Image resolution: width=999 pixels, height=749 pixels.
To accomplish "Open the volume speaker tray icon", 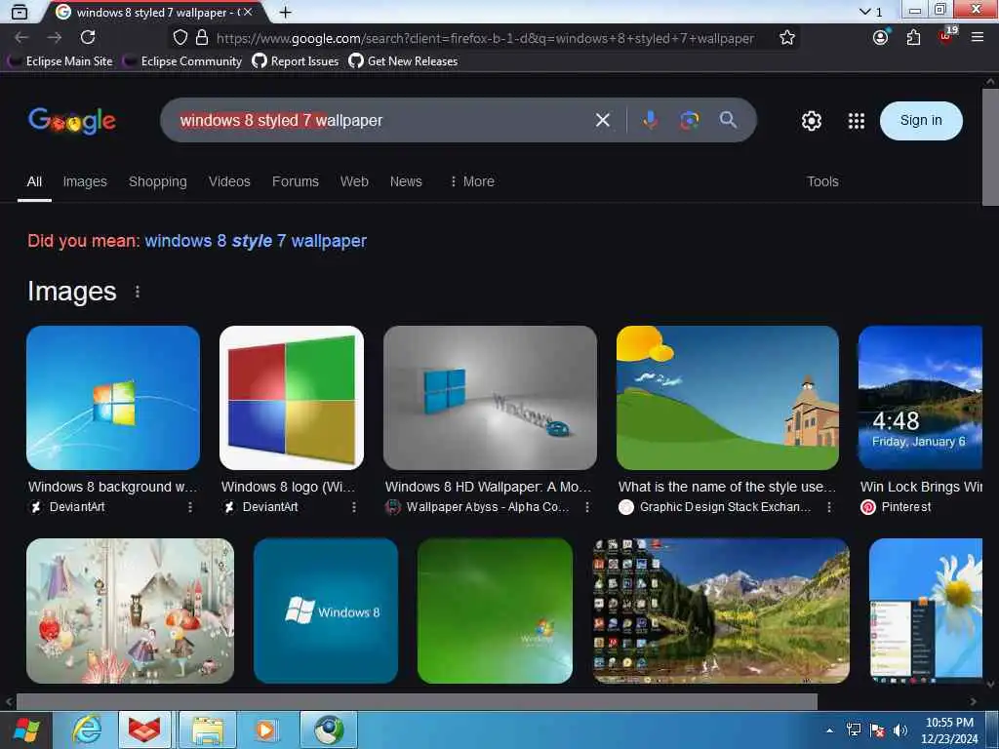I will click(899, 730).
